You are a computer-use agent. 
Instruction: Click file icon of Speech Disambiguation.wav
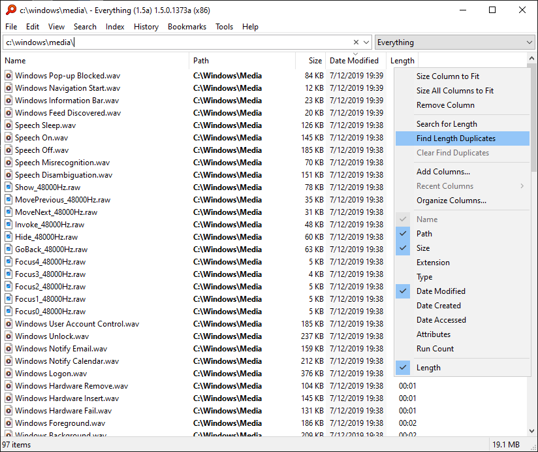click(x=8, y=174)
